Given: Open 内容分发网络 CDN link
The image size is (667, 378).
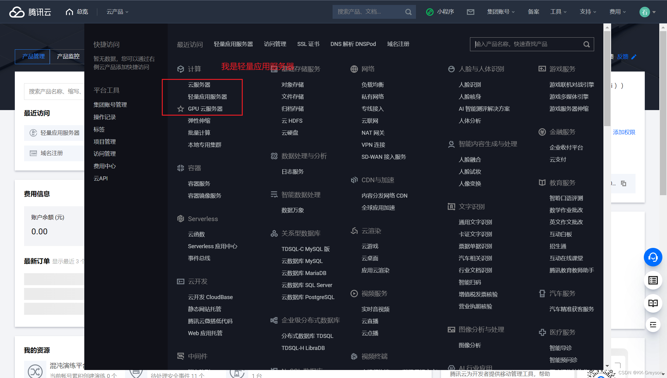Looking at the screenshot, I should [384, 195].
